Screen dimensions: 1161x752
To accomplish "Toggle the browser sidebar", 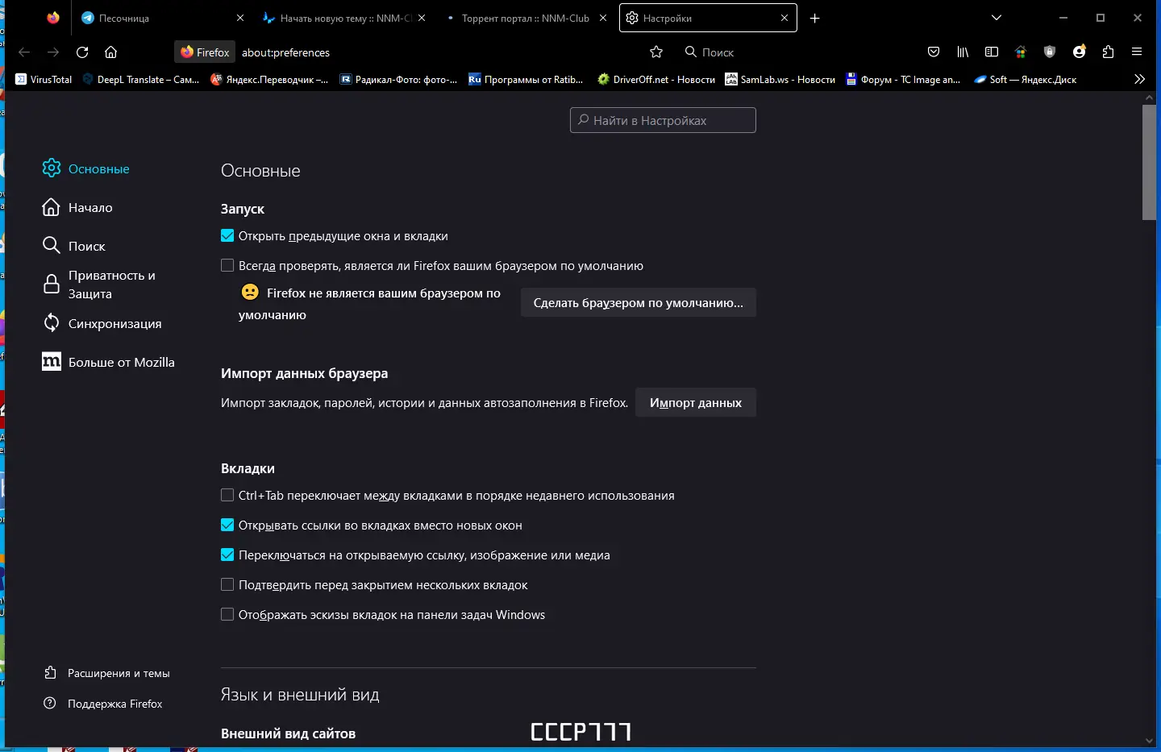I will pos(991,52).
